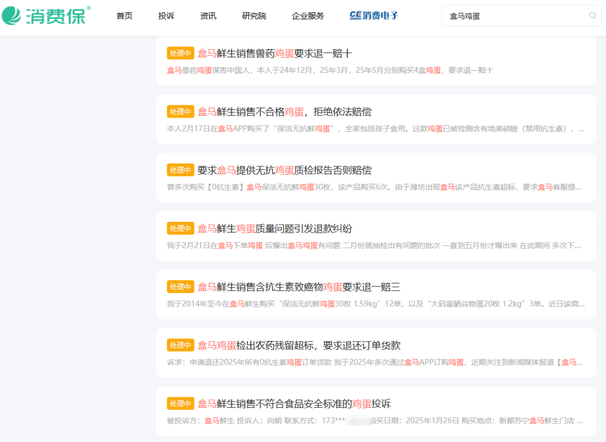The height and width of the screenshot is (442, 606).
Task: Open the 投诉 menu item
Action: coord(166,16)
